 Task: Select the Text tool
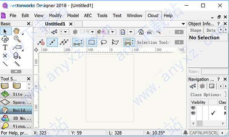5,47
